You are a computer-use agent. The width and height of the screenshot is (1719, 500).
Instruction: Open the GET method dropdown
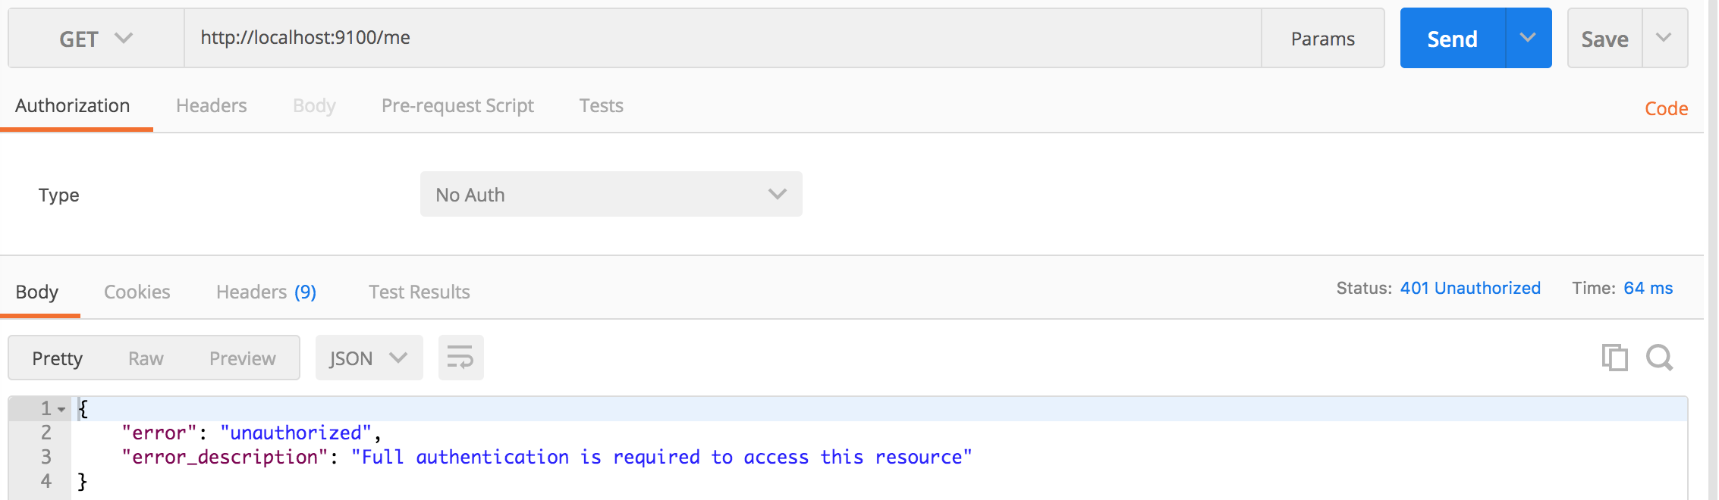95,38
